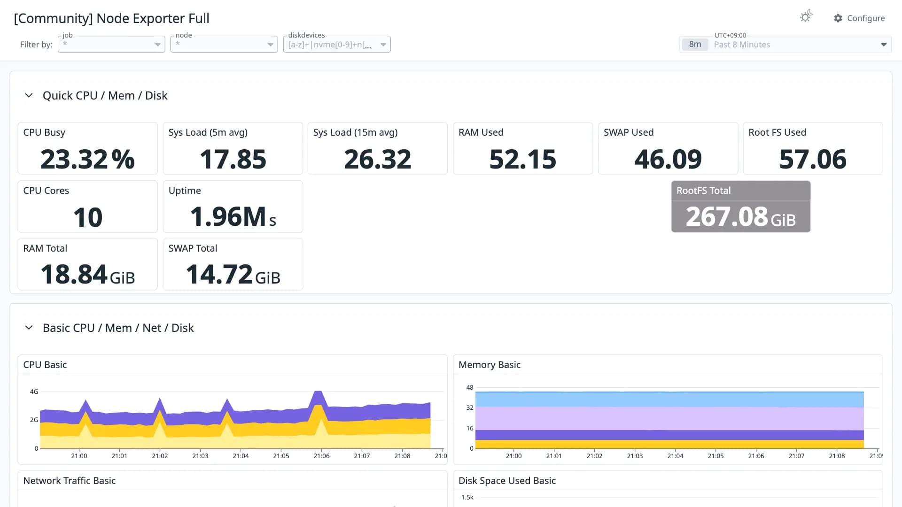
Task: Click the RAM Total 18.84 GiB value
Action: coord(87,275)
